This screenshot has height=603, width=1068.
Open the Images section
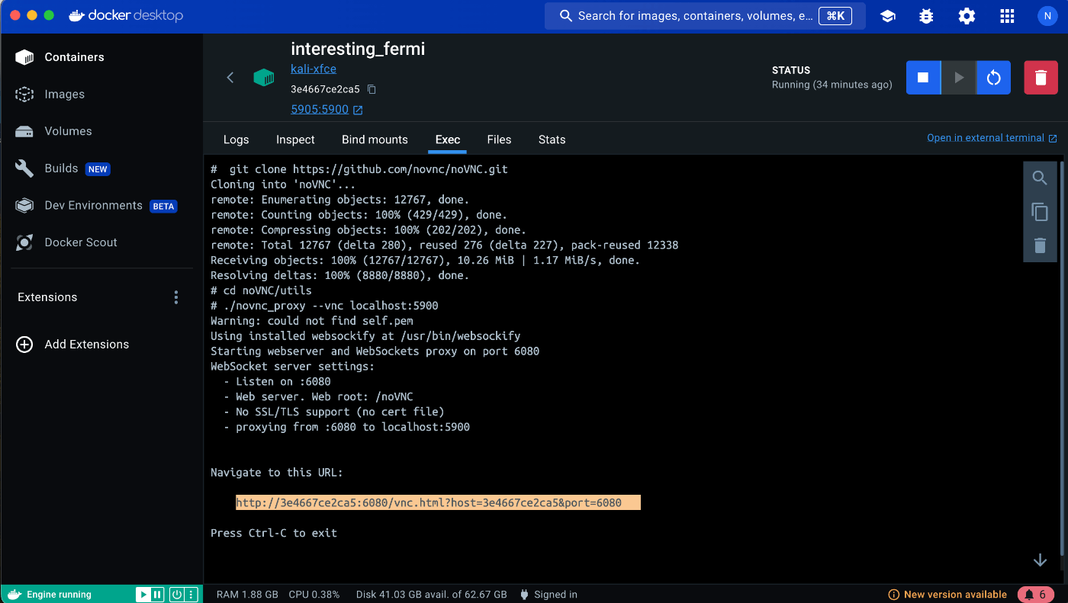click(x=50, y=95)
